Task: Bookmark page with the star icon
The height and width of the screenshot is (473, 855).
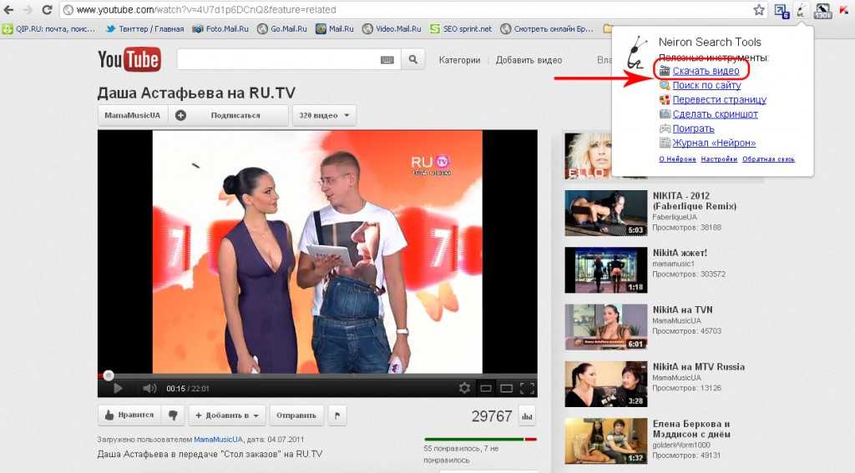Action: 759,10
